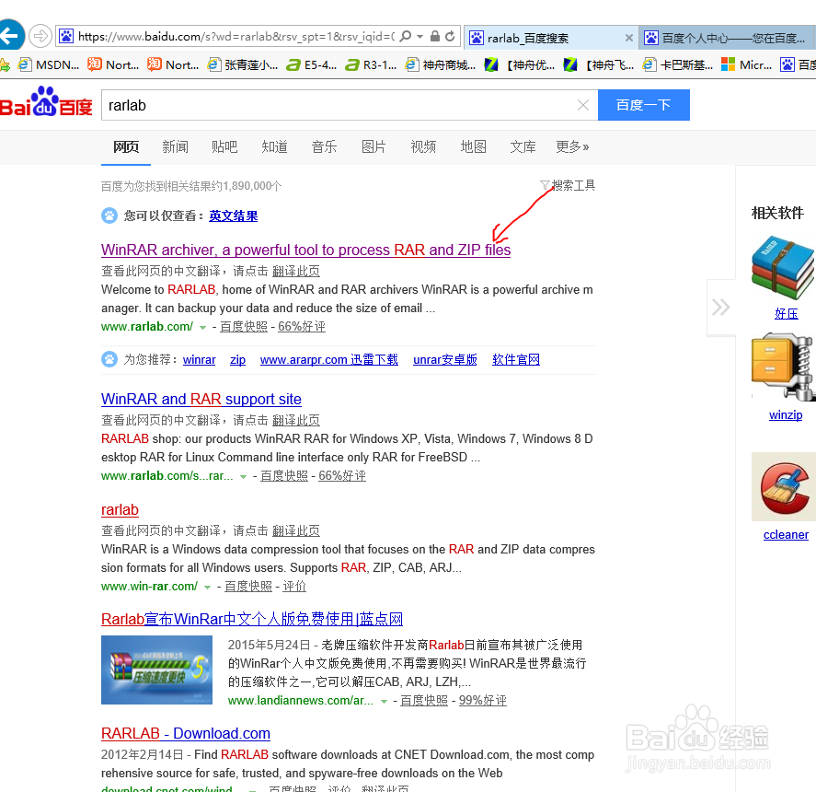Click the Baidu logo

46,102
